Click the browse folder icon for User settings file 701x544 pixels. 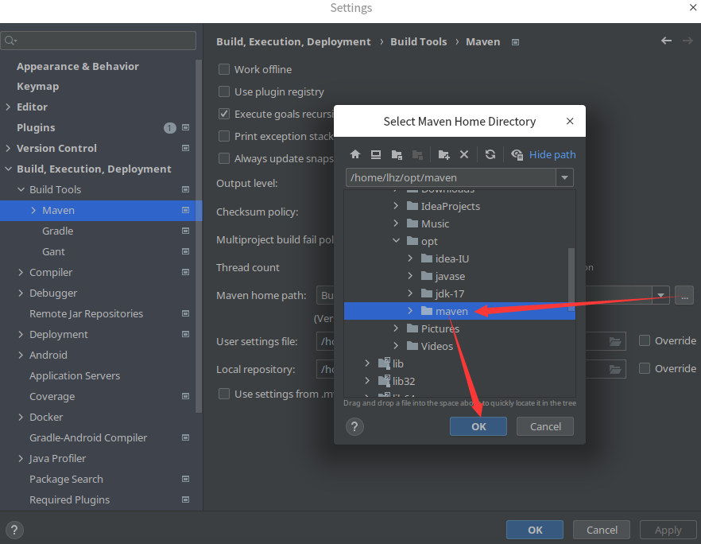pyautogui.click(x=615, y=342)
